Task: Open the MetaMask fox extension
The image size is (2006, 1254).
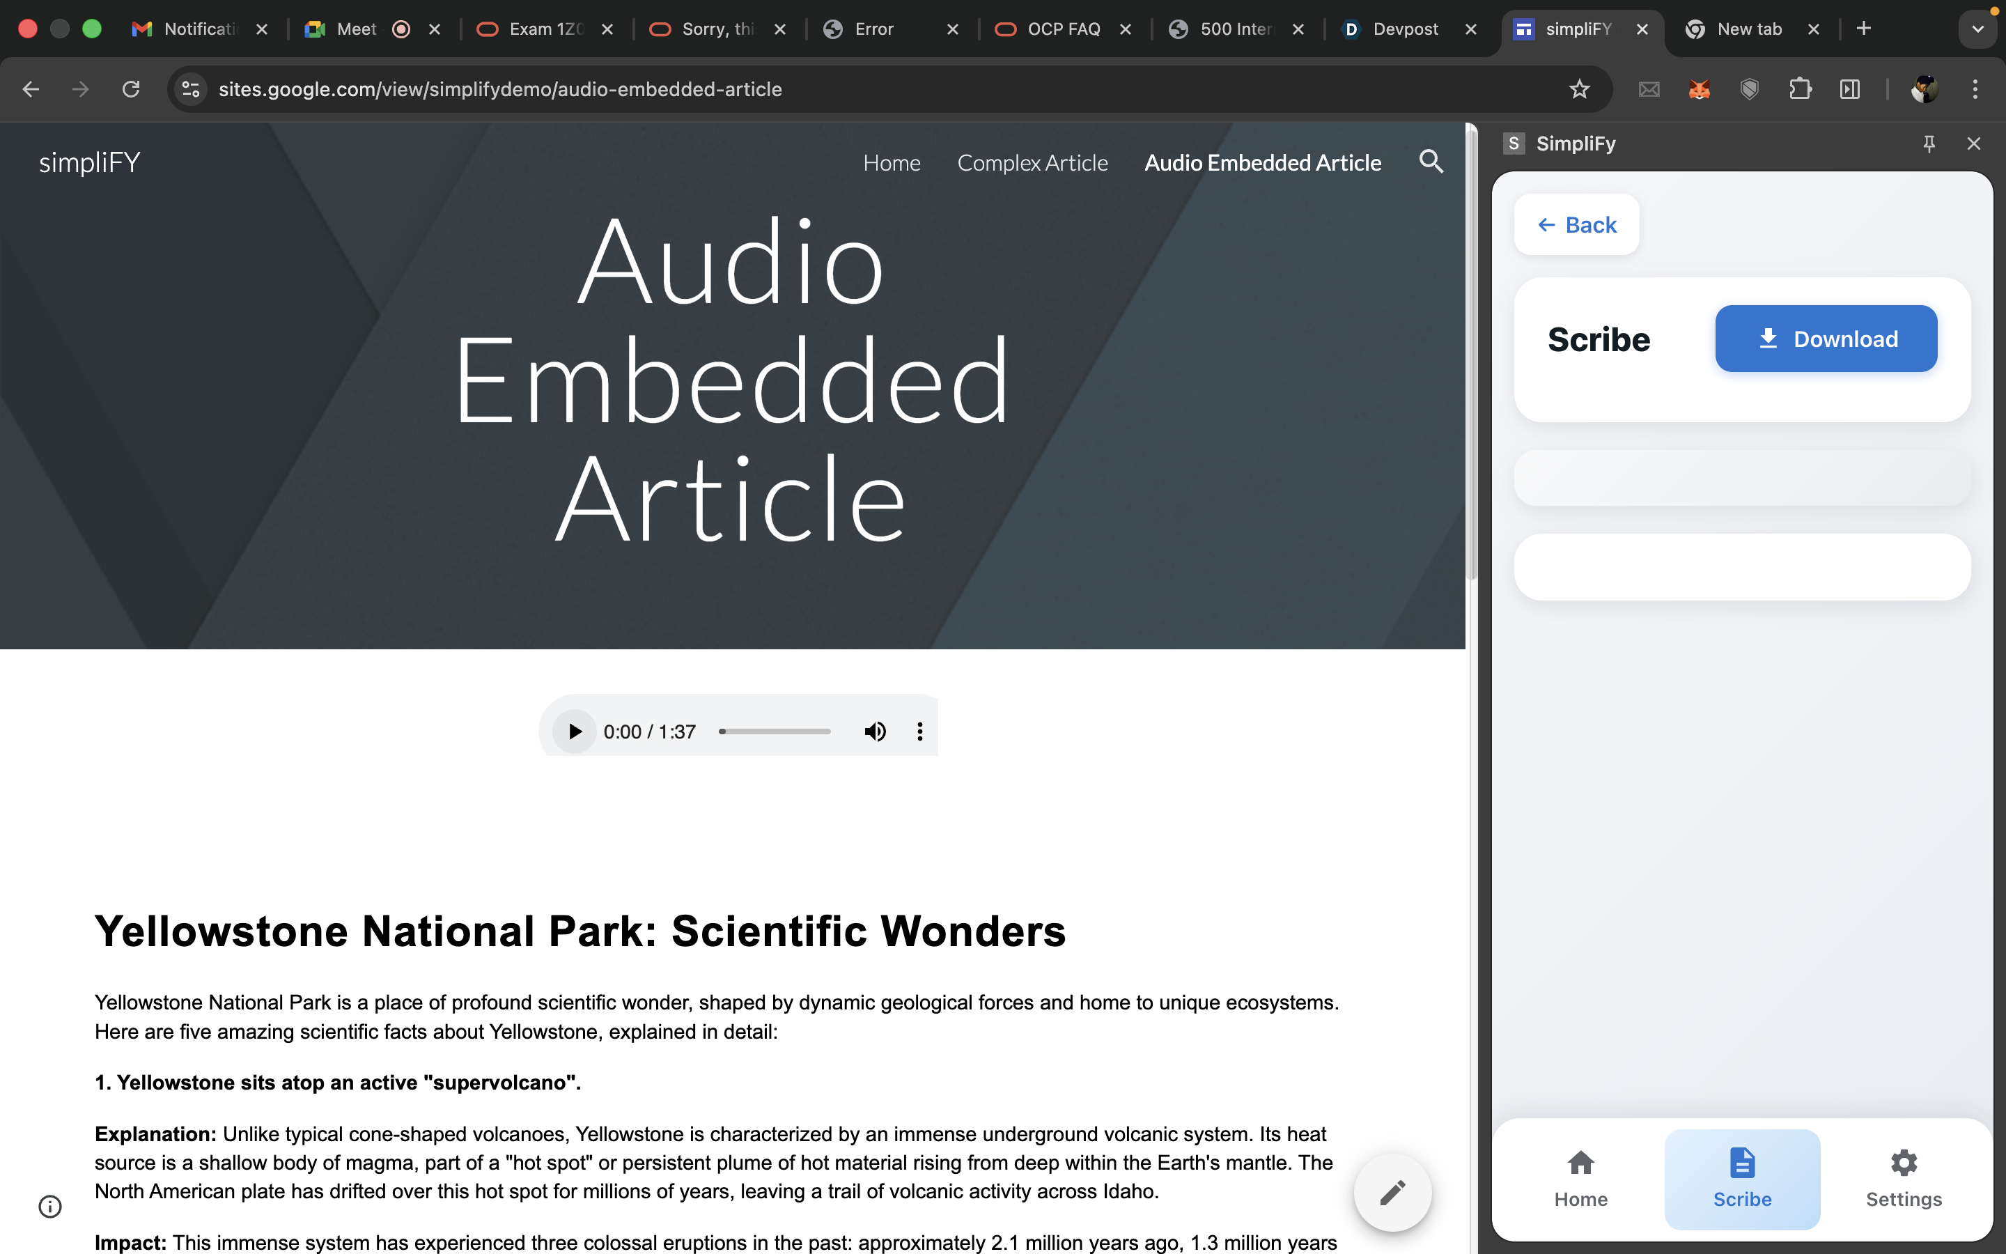Action: [x=1698, y=88]
